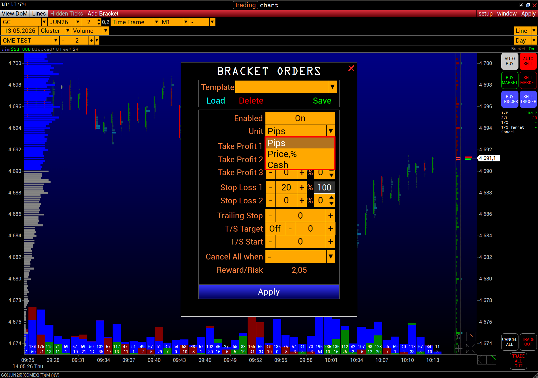Decrease Stop Loss 2 with minus

271,201
